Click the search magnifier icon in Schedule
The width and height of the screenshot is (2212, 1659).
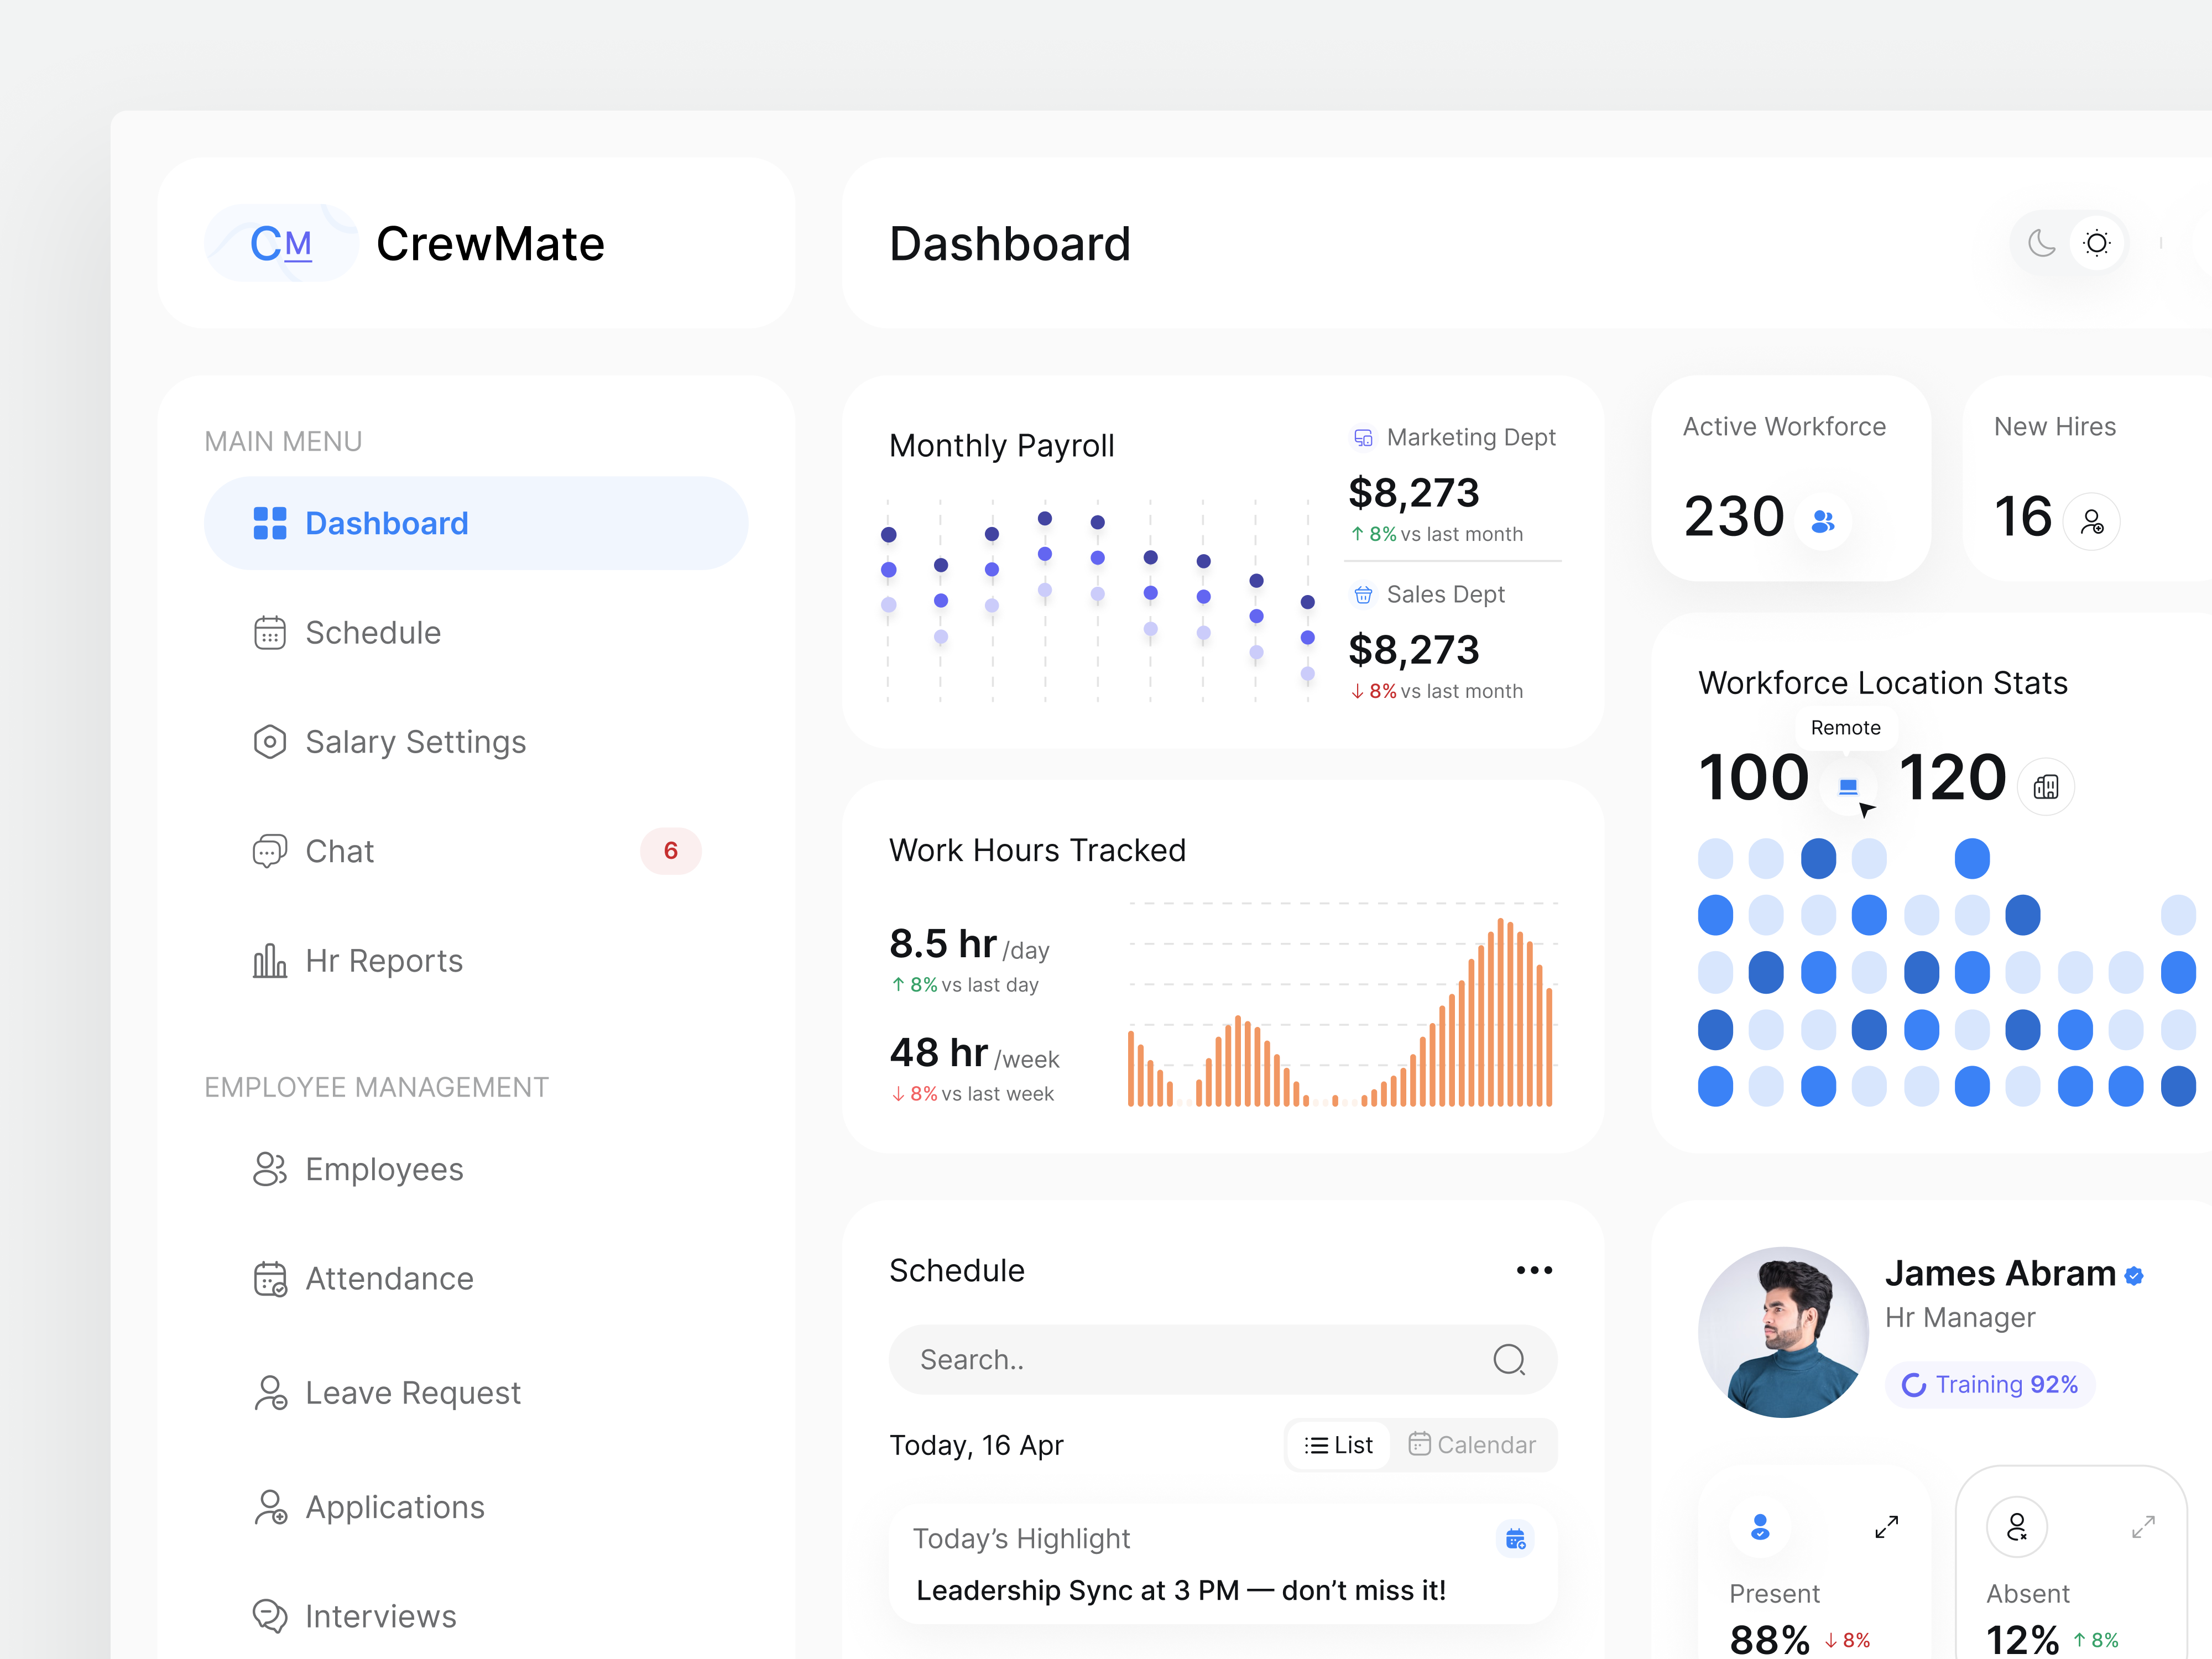click(1508, 1359)
